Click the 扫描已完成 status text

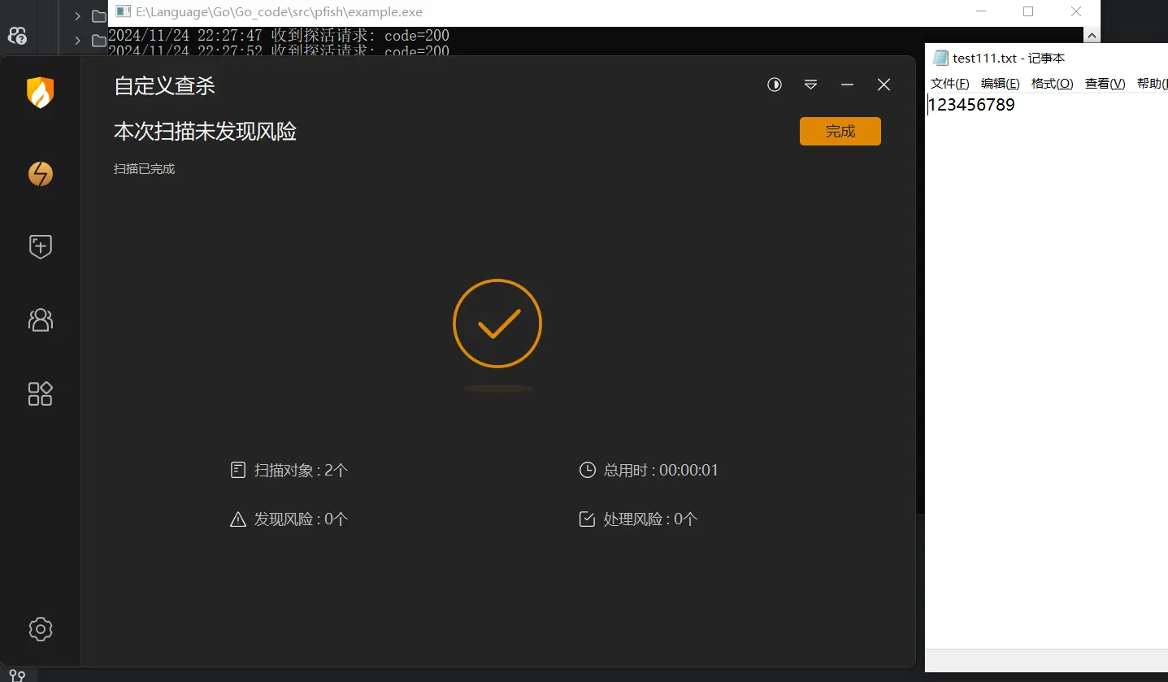[x=144, y=169]
